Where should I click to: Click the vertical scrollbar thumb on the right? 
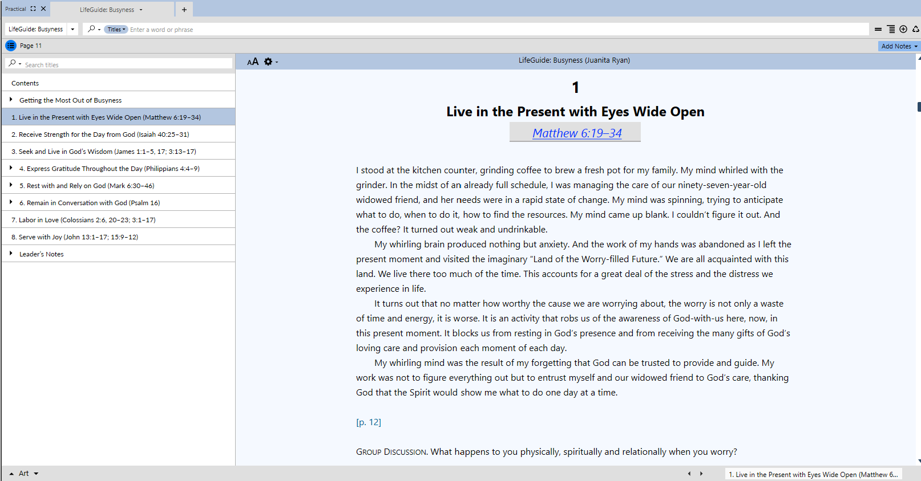click(x=919, y=107)
